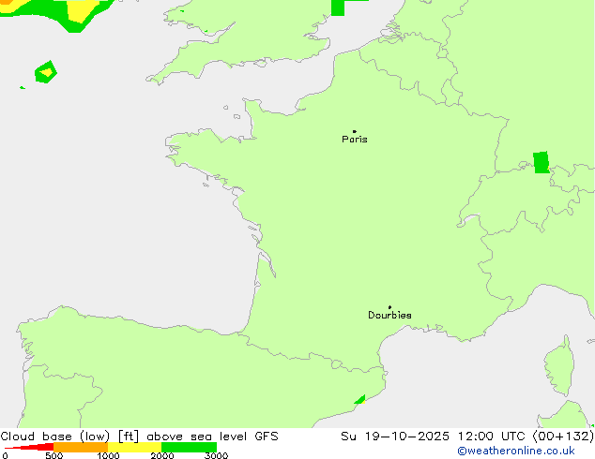Click the orange 500-1000 ft legend swatch
The height and width of the screenshot is (459, 595).
pyautogui.click(x=81, y=447)
